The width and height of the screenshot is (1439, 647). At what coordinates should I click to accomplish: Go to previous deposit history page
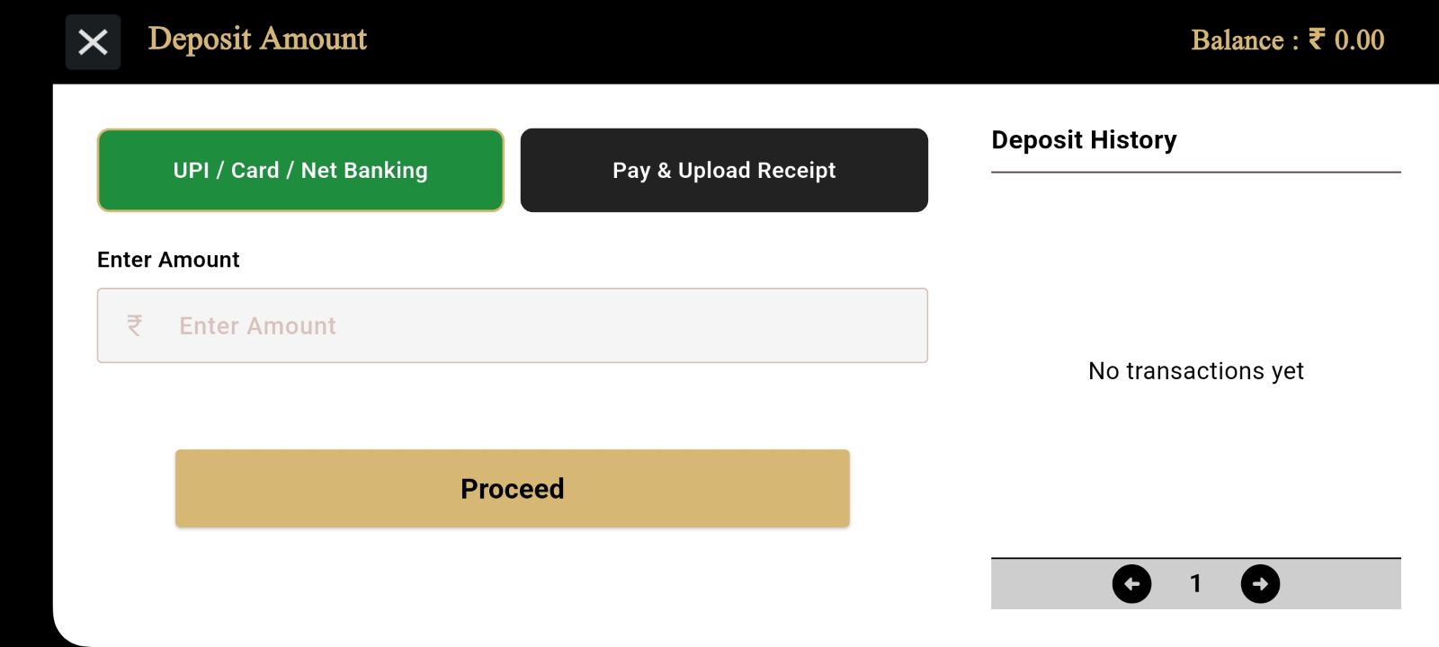coord(1131,584)
